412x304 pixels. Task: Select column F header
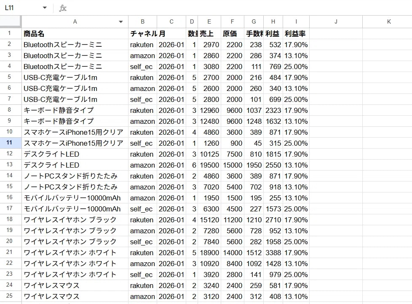[x=232, y=22]
